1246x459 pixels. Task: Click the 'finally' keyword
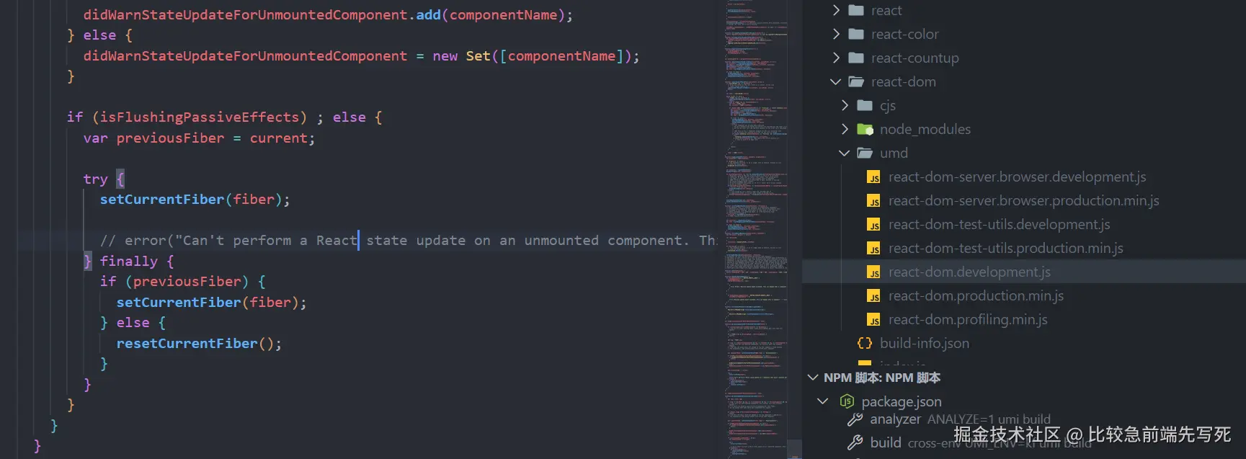point(128,261)
